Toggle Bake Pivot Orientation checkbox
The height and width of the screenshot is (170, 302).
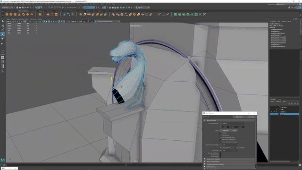[220, 140]
